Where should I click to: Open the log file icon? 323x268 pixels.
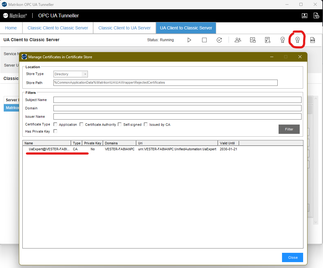pyautogui.click(x=312, y=40)
